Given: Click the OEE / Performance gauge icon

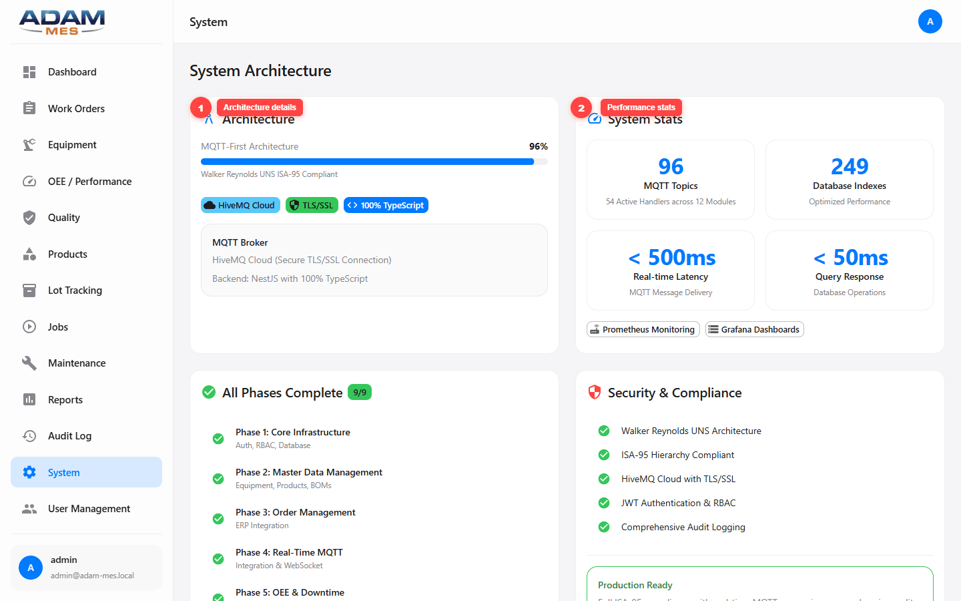Looking at the screenshot, I should point(29,181).
